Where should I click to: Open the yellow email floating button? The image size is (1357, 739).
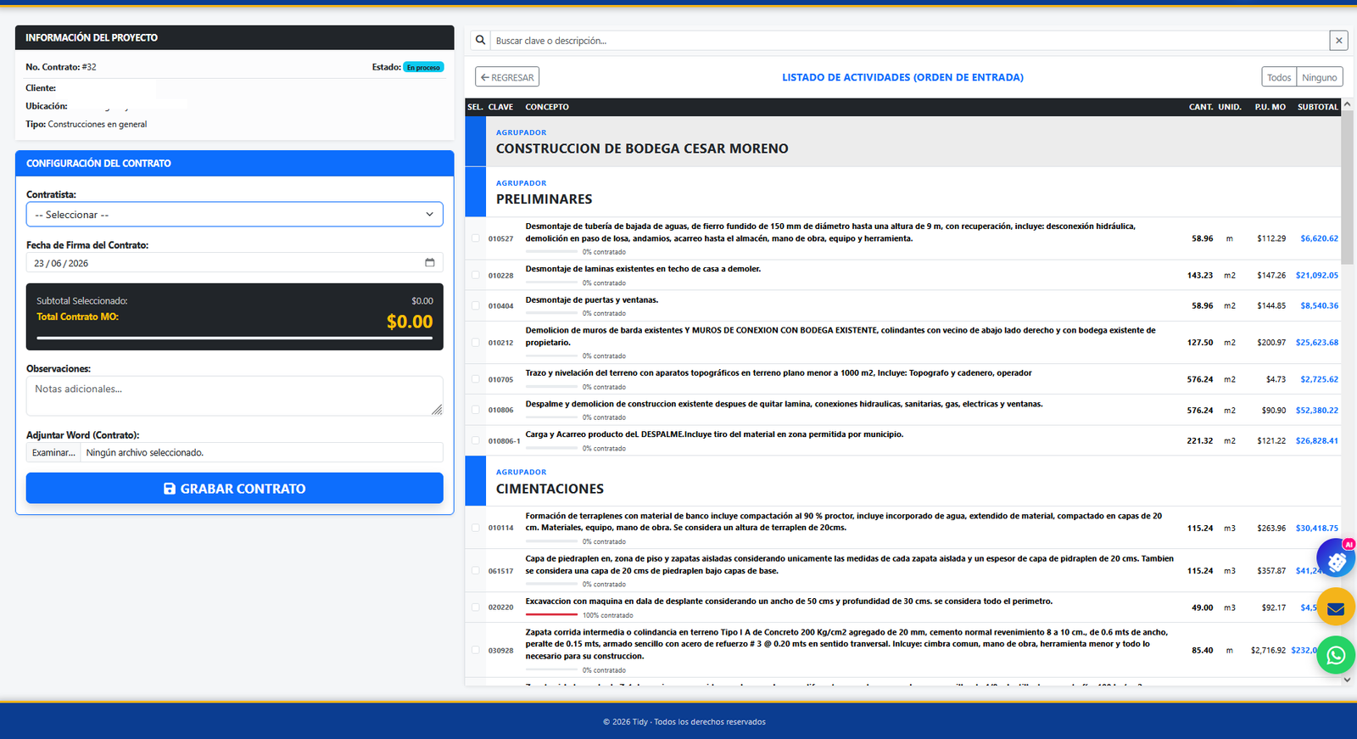pyautogui.click(x=1336, y=607)
